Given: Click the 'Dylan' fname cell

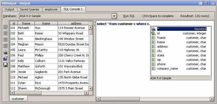Looking at the screenshot, I should 26,83.
